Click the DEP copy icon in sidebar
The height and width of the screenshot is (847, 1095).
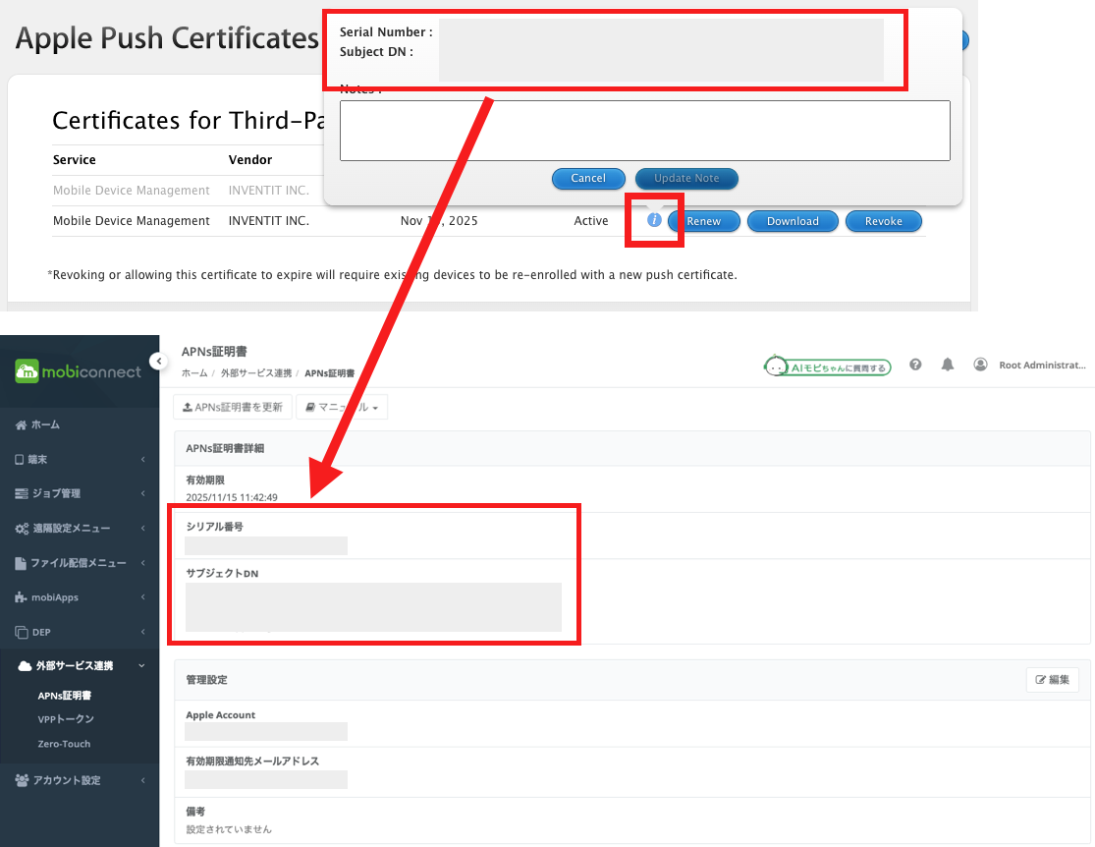tap(22, 632)
